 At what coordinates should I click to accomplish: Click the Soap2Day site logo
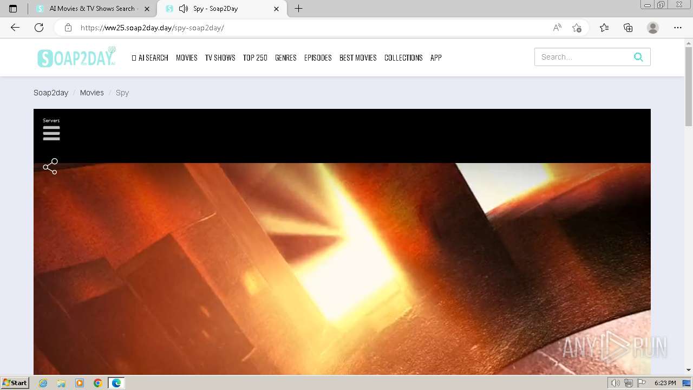(x=76, y=57)
